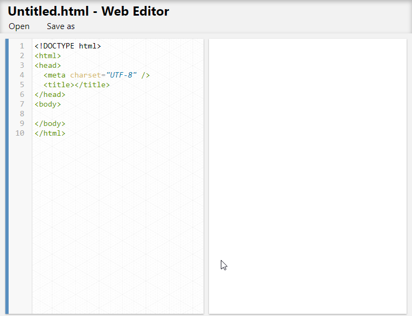412x316 pixels.
Task: Click the blue bar left of gutter
Action: [7, 176]
